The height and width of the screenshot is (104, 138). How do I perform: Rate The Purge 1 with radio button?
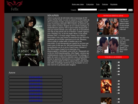119,99
